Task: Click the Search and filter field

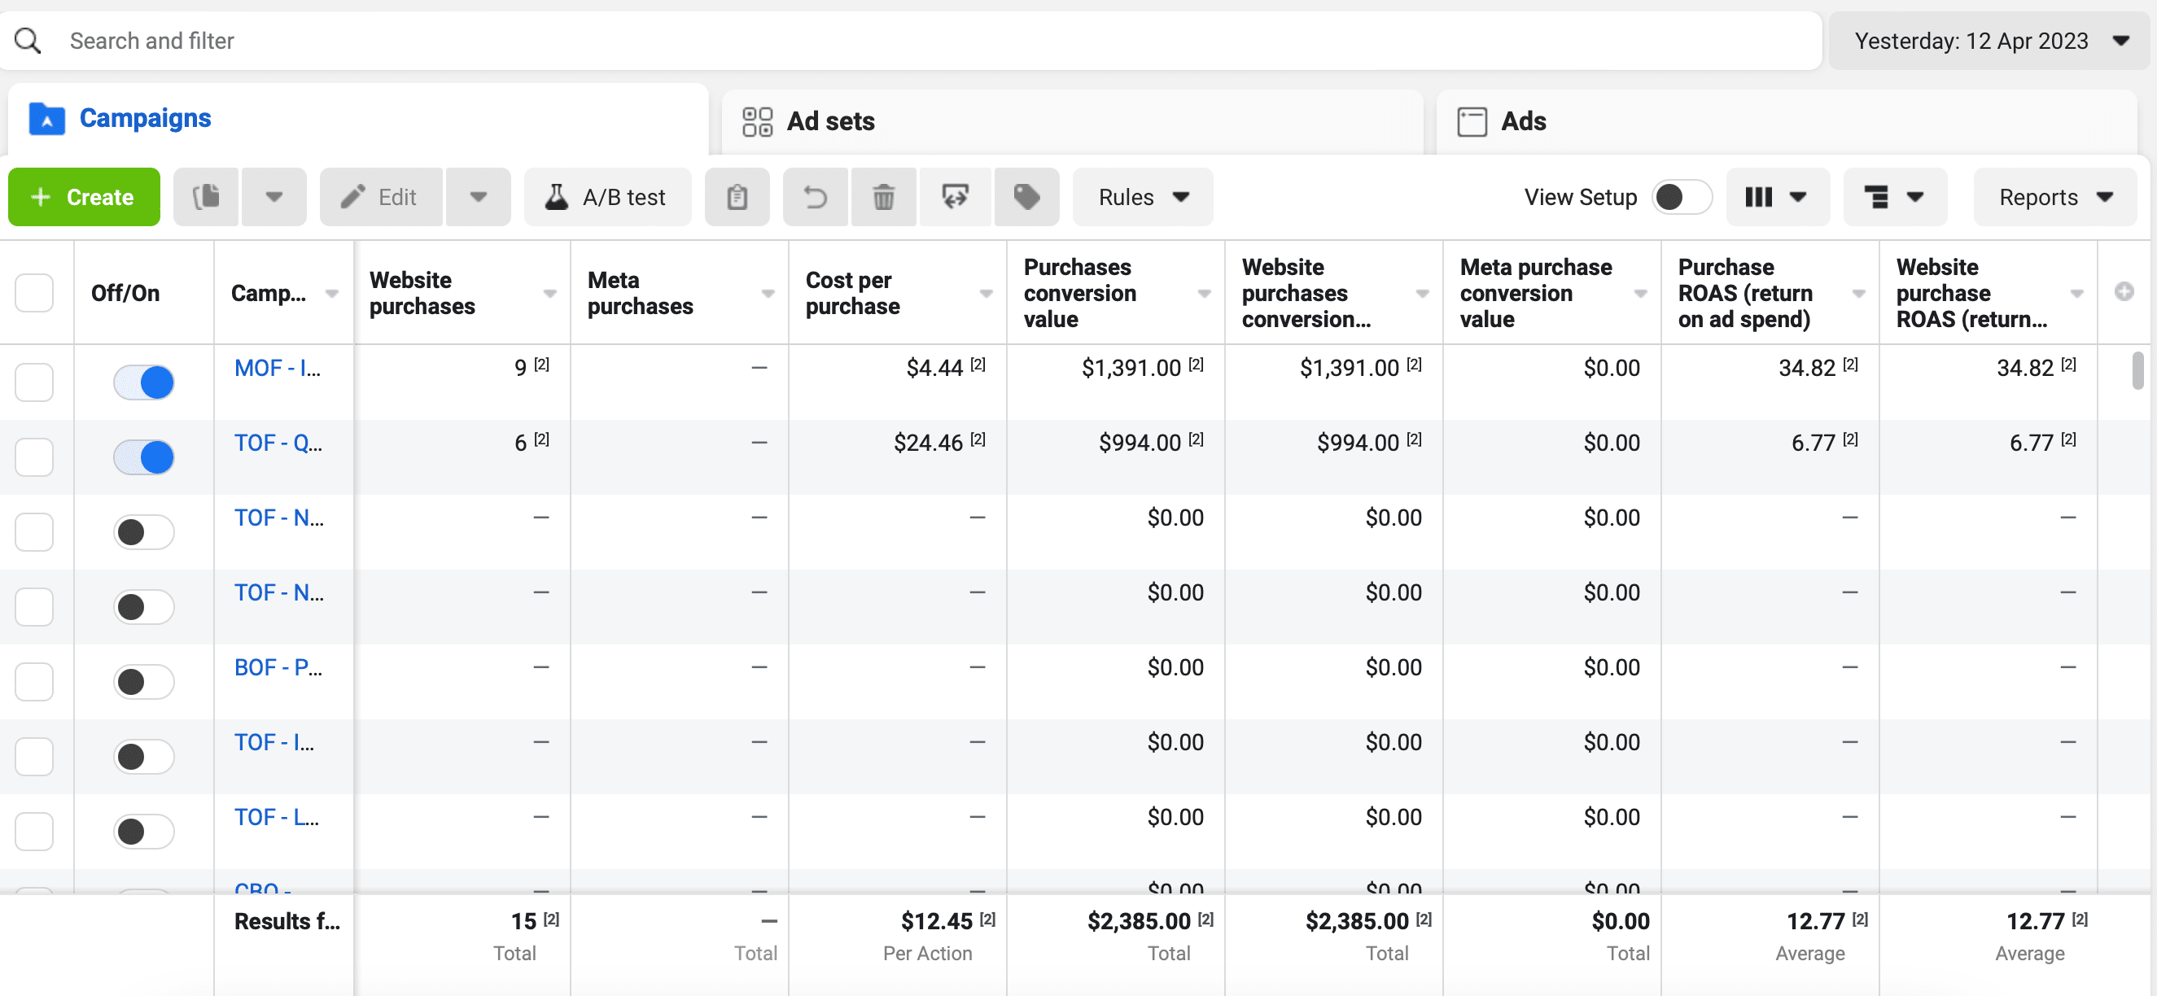Action: point(921,41)
